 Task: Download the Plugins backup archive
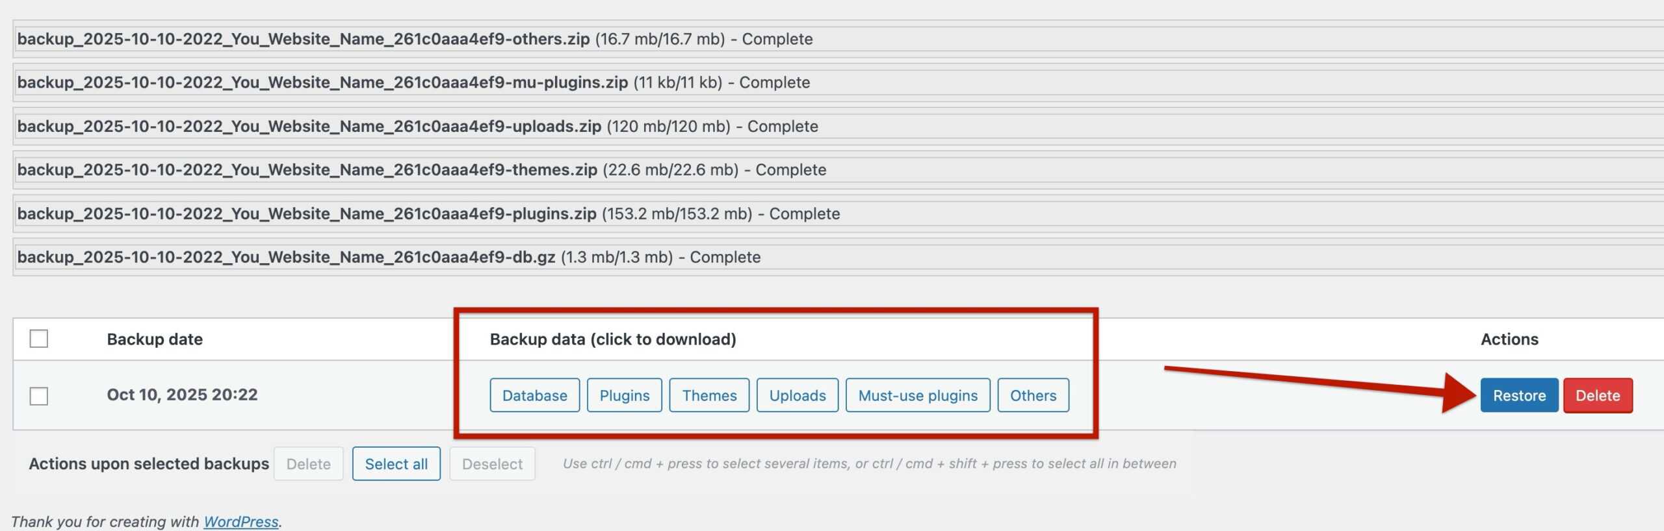point(624,395)
